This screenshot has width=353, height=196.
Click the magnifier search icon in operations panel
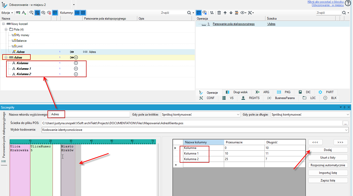[x=344, y=12]
